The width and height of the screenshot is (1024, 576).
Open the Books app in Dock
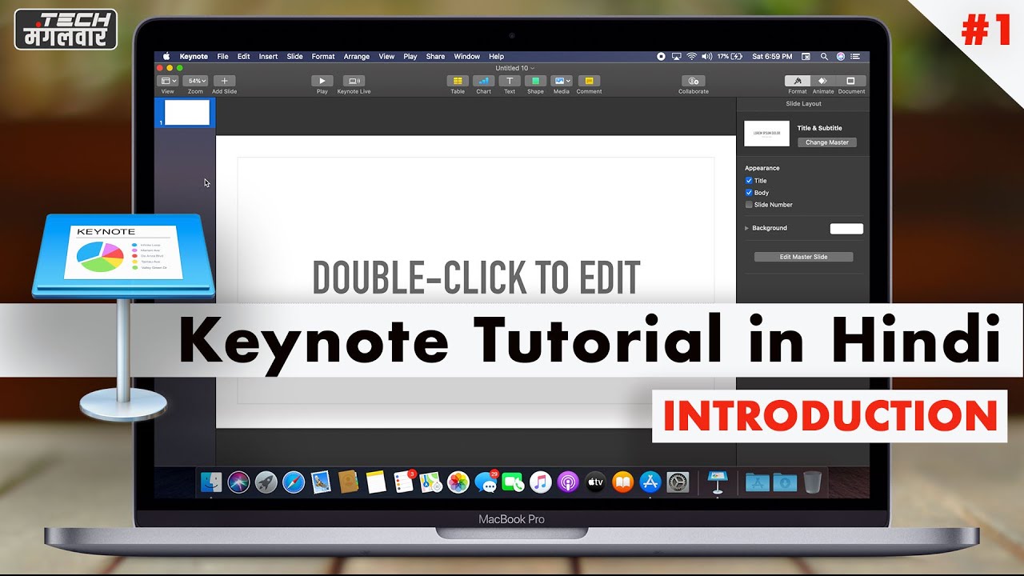tap(622, 482)
